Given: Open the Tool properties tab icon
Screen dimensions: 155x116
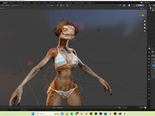Looking at the screenshot, I should (149, 52).
